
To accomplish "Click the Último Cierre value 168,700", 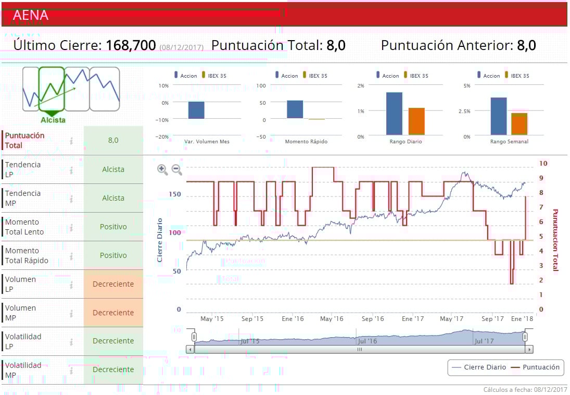I will [131, 45].
